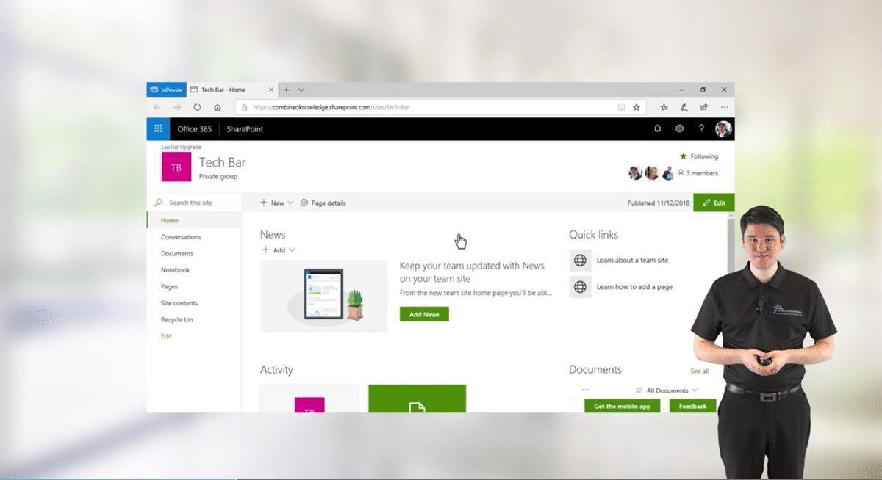
Task: Click the search magnifier in Search this site
Action: click(157, 202)
